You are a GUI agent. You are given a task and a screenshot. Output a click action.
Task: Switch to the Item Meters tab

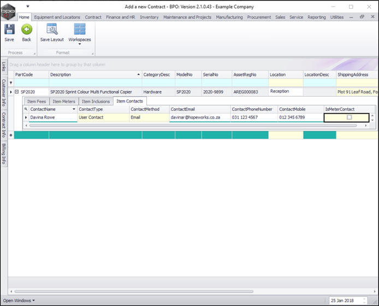(64, 101)
